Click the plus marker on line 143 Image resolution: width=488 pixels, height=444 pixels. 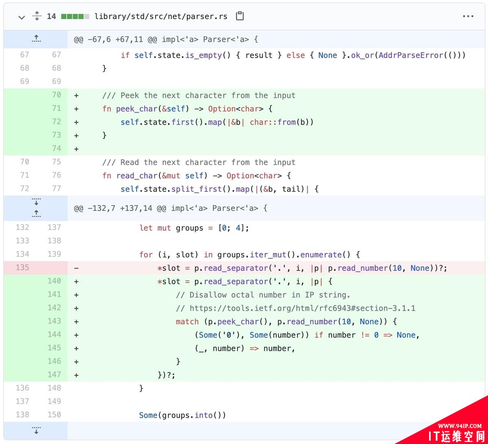pyautogui.click(x=76, y=322)
